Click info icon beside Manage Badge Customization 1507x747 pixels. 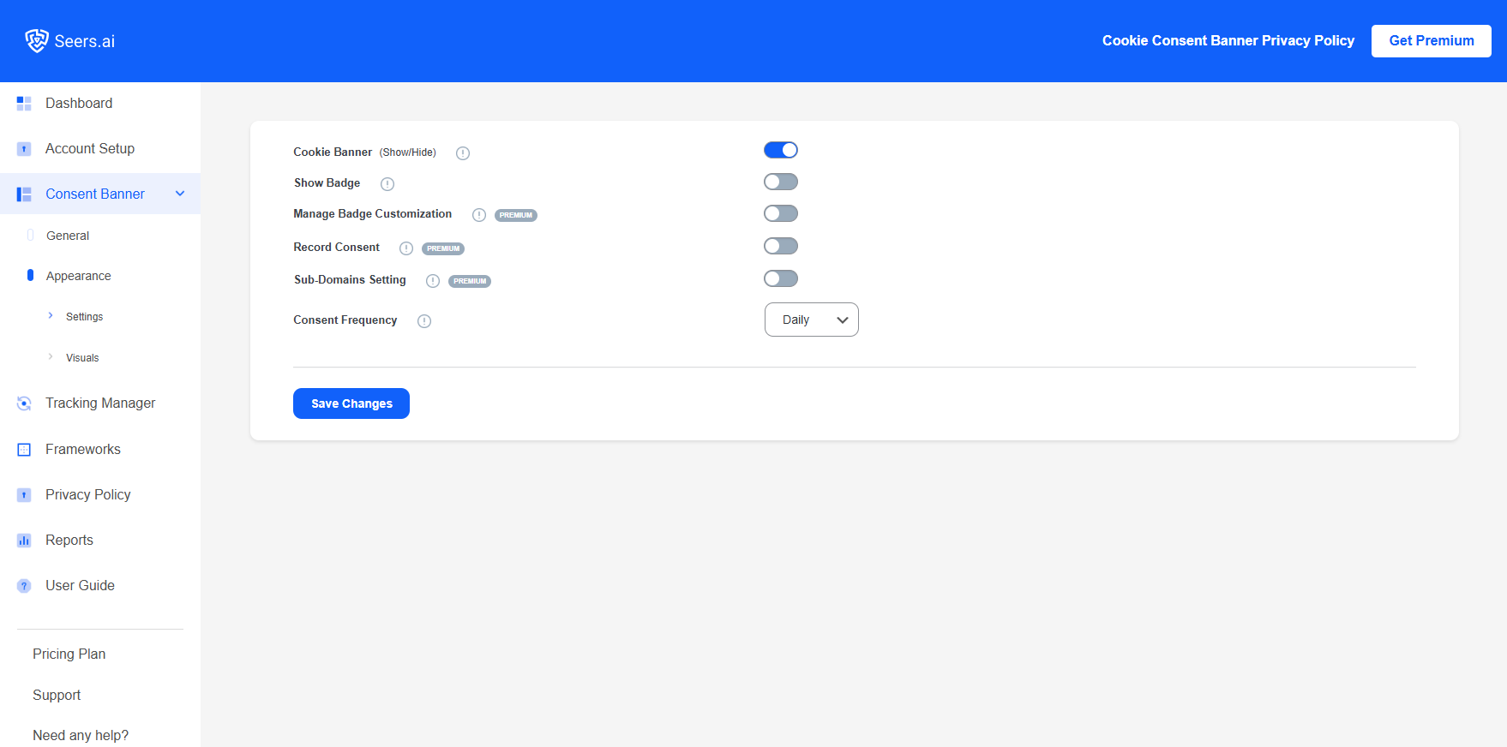479,215
